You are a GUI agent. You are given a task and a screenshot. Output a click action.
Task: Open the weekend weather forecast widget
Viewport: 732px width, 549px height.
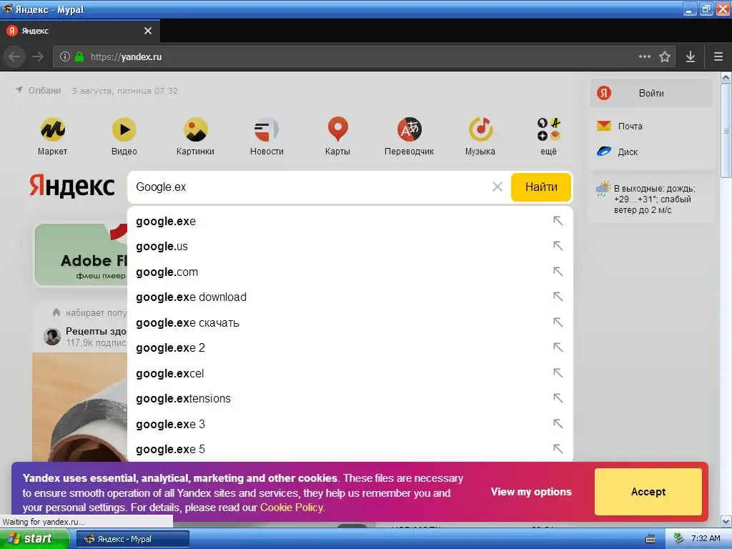tap(651, 199)
